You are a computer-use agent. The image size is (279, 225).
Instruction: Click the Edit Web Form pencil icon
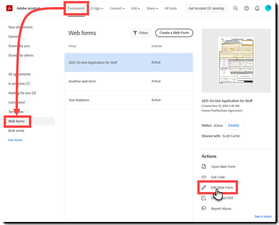[x=204, y=187]
